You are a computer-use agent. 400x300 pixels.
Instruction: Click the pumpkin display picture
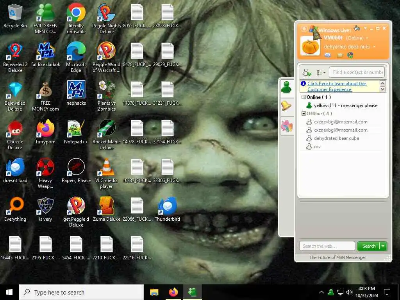tap(310, 46)
